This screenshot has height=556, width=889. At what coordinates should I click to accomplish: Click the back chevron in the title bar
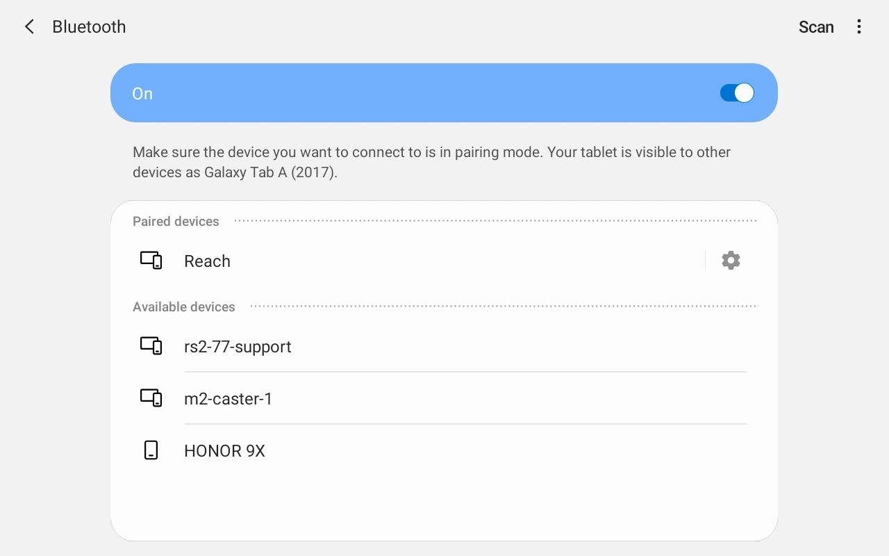tap(28, 26)
